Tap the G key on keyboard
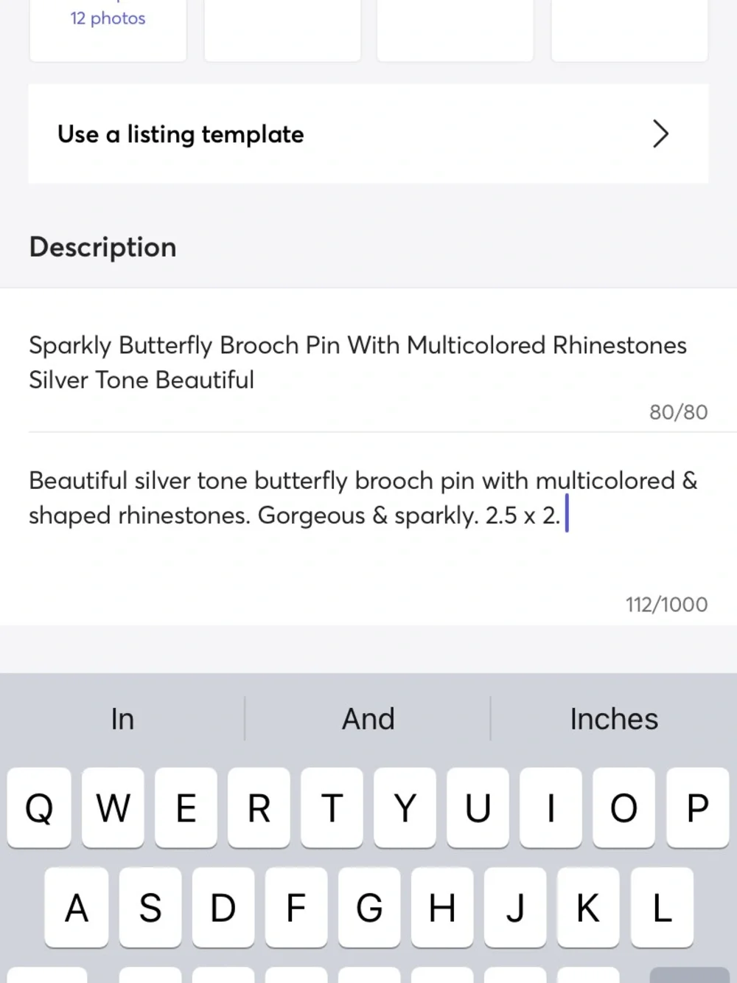 coord(368,907)
